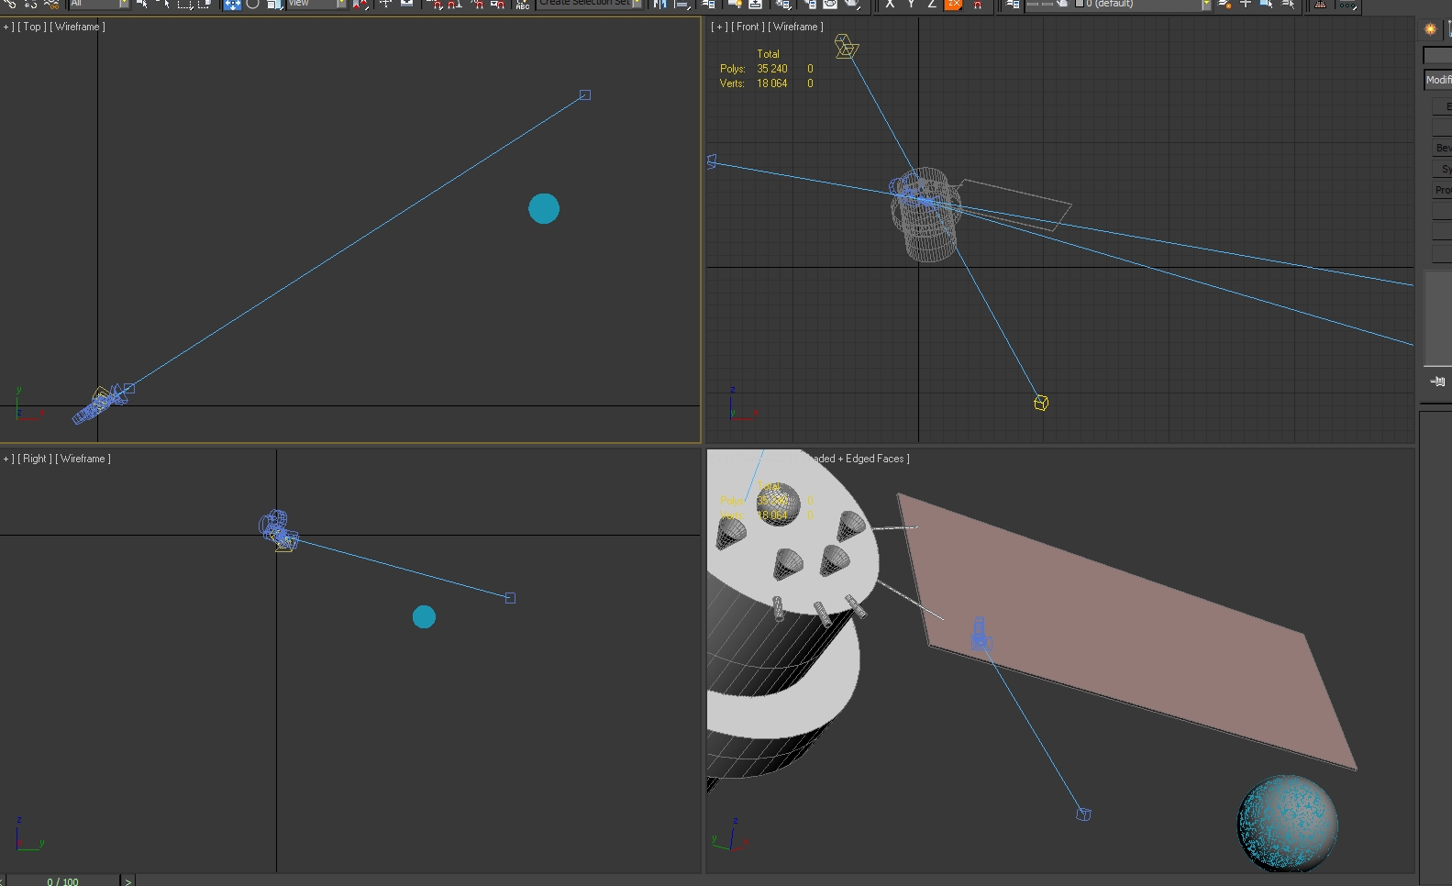Open the [Top] viewport view menu
Viewport: 1452px width, 886px height.
click(x=32, y=27)
